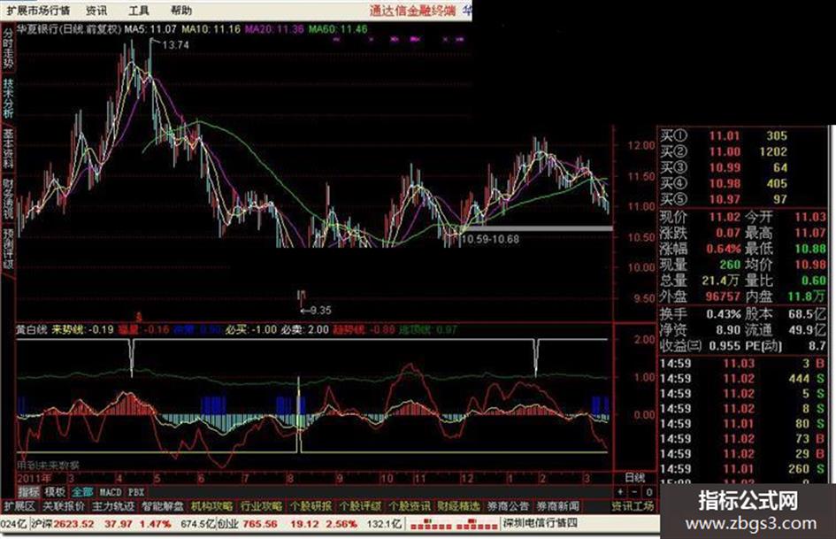Click the 今开 11.03 value
Image resolution: width=836 pixels, height=539 pixels.
[809, 217]
